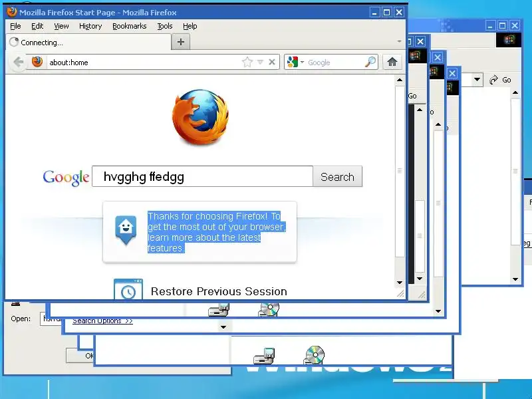This screenshot has height=399, width=532.
Task: Click the Firefox vertical scrollbar thumb
Action: click(400, 171)
